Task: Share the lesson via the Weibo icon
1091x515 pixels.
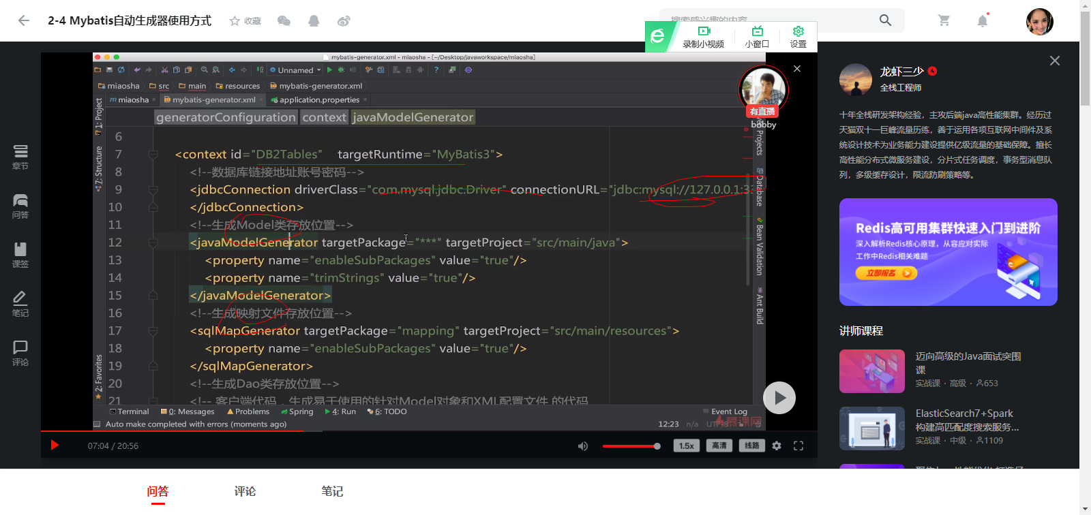Action: point(344,21)
